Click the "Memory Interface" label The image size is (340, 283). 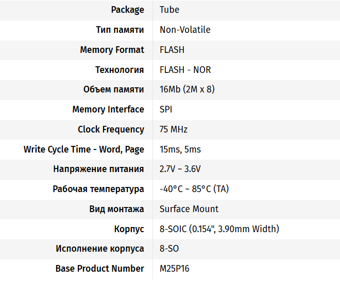coord(108,109)
